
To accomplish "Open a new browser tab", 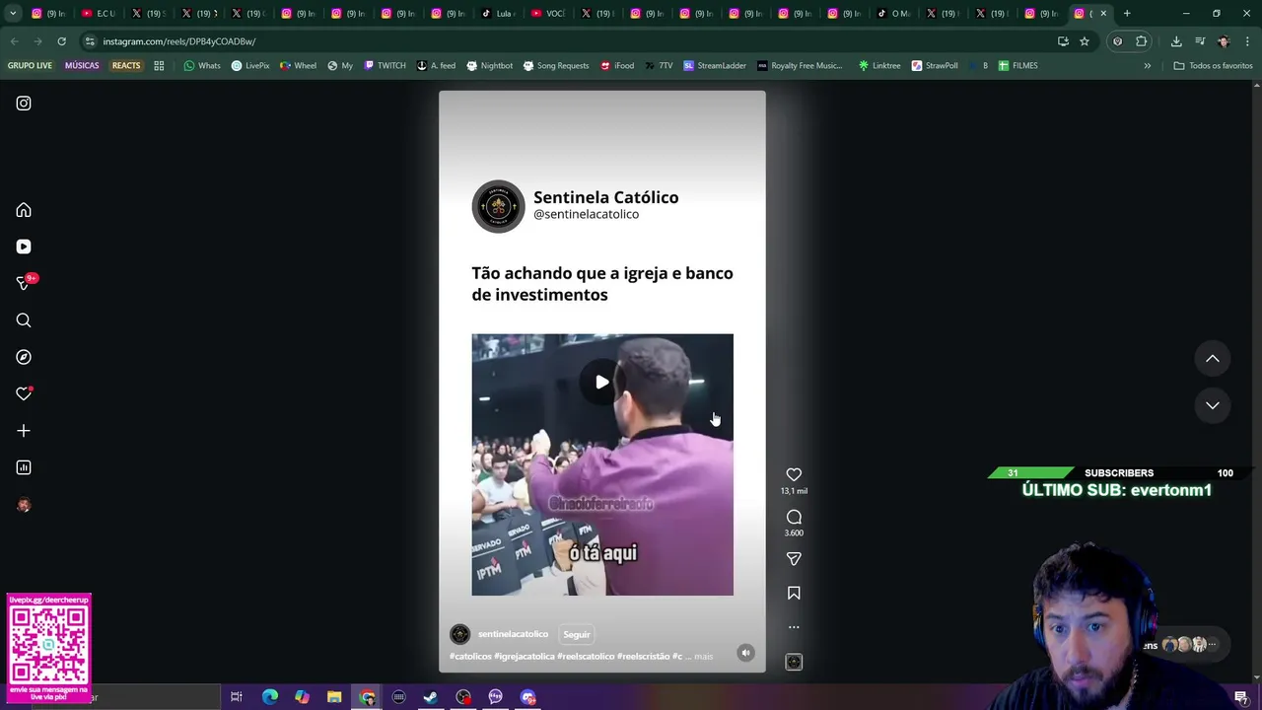I will coord(1127,14).
